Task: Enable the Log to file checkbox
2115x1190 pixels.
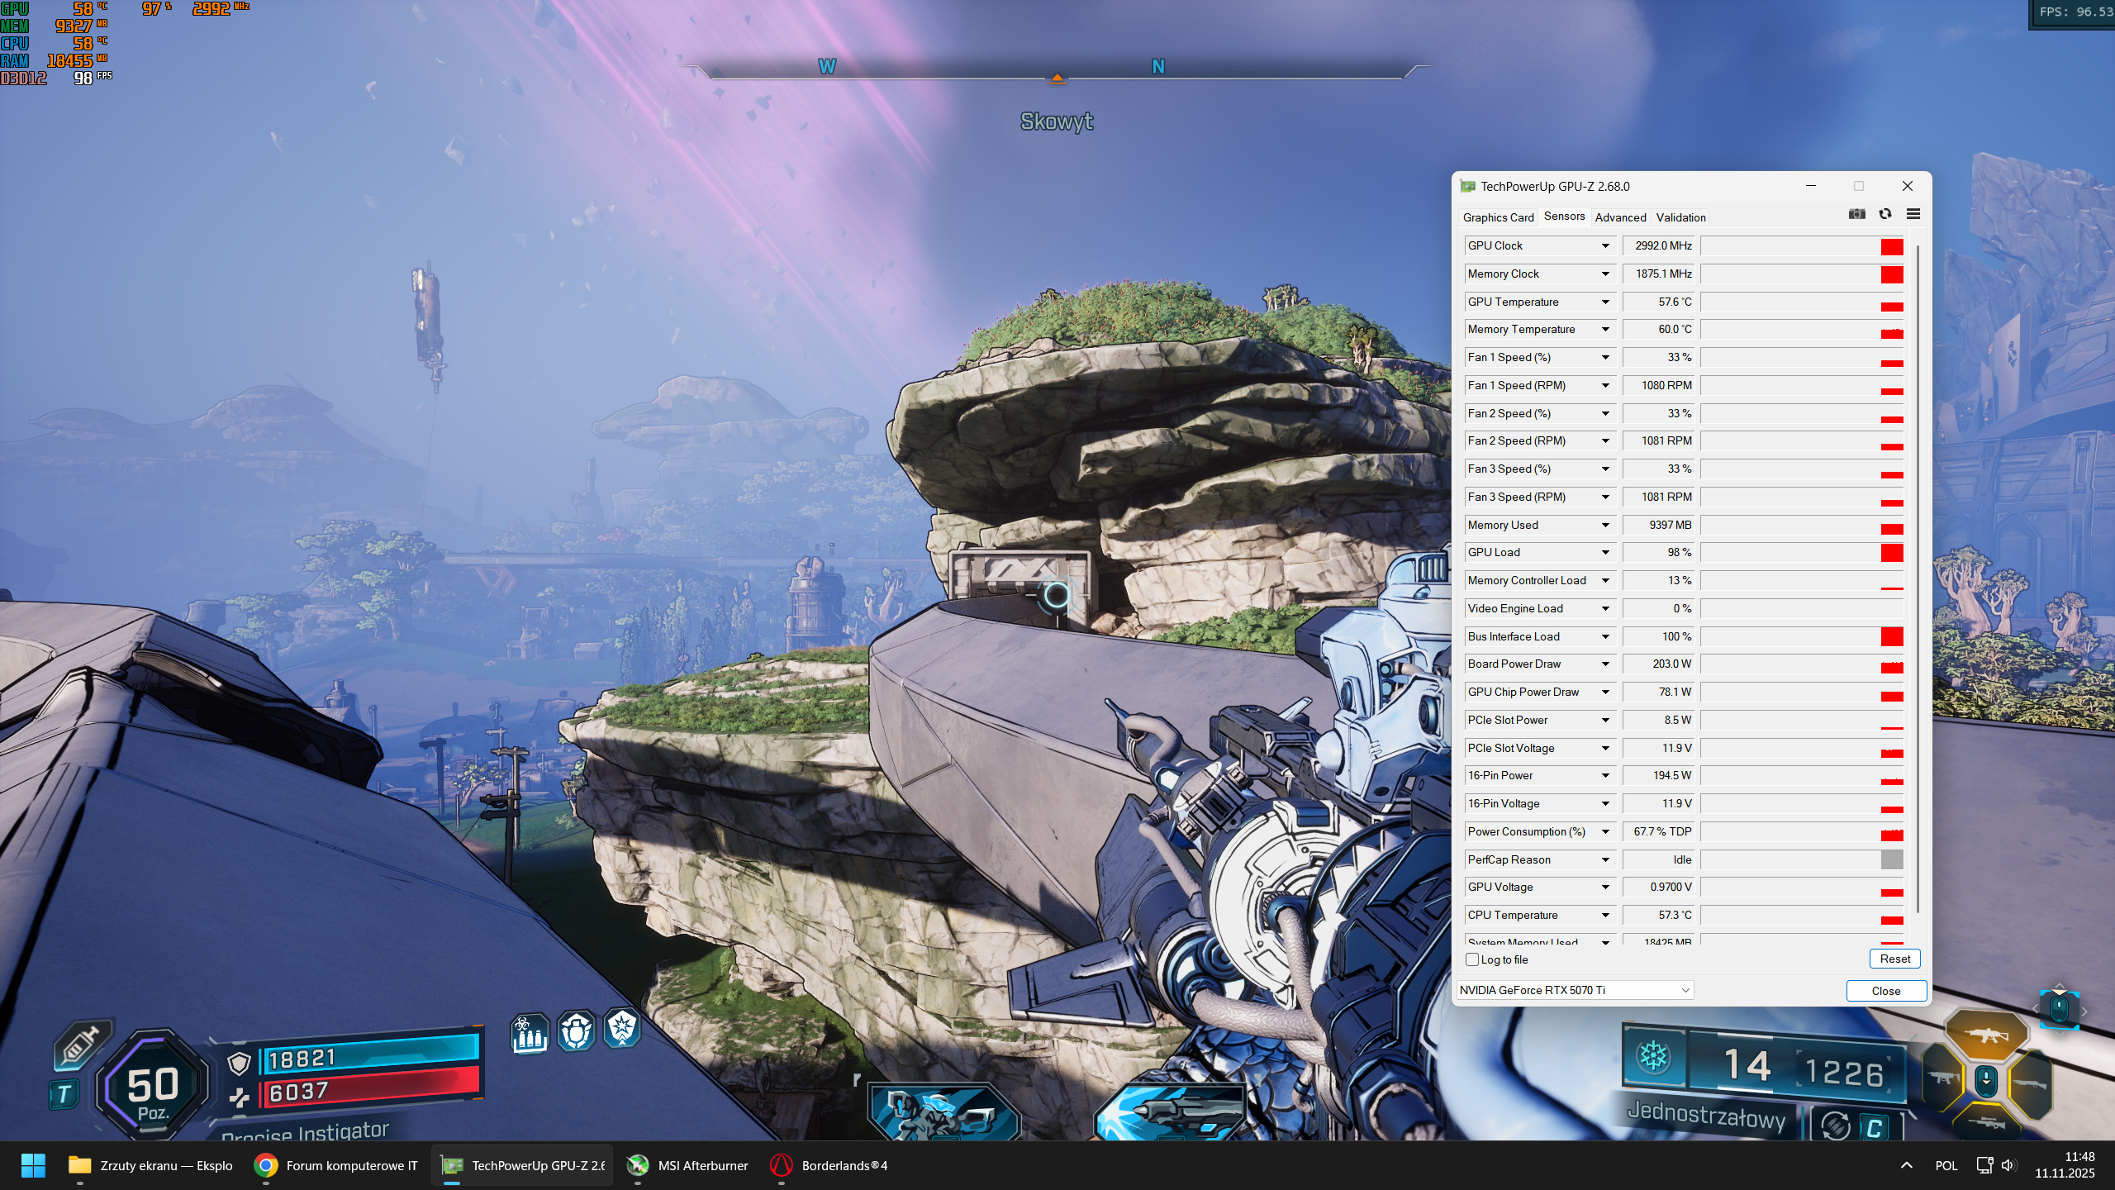Action: tap(1472, 959)
